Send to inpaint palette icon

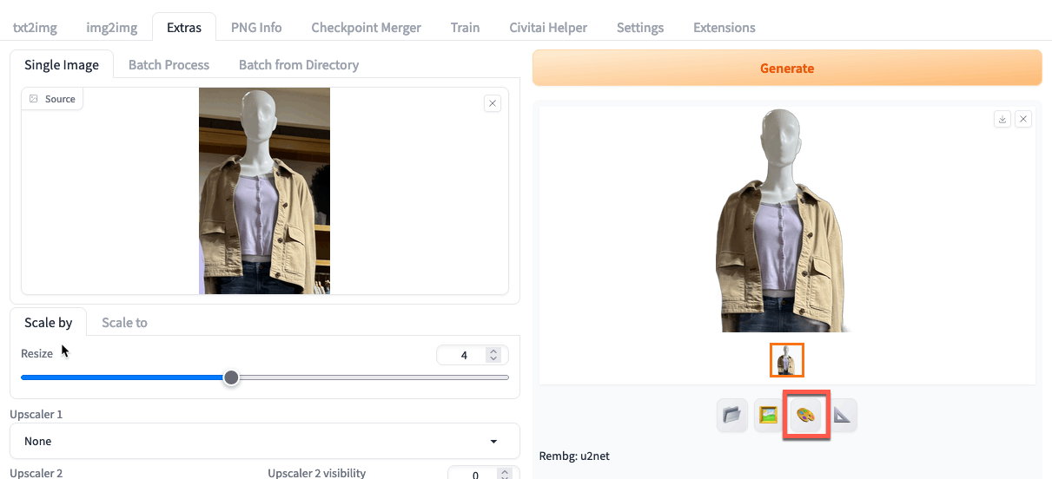pyautogui.click(x=806, y=415)
